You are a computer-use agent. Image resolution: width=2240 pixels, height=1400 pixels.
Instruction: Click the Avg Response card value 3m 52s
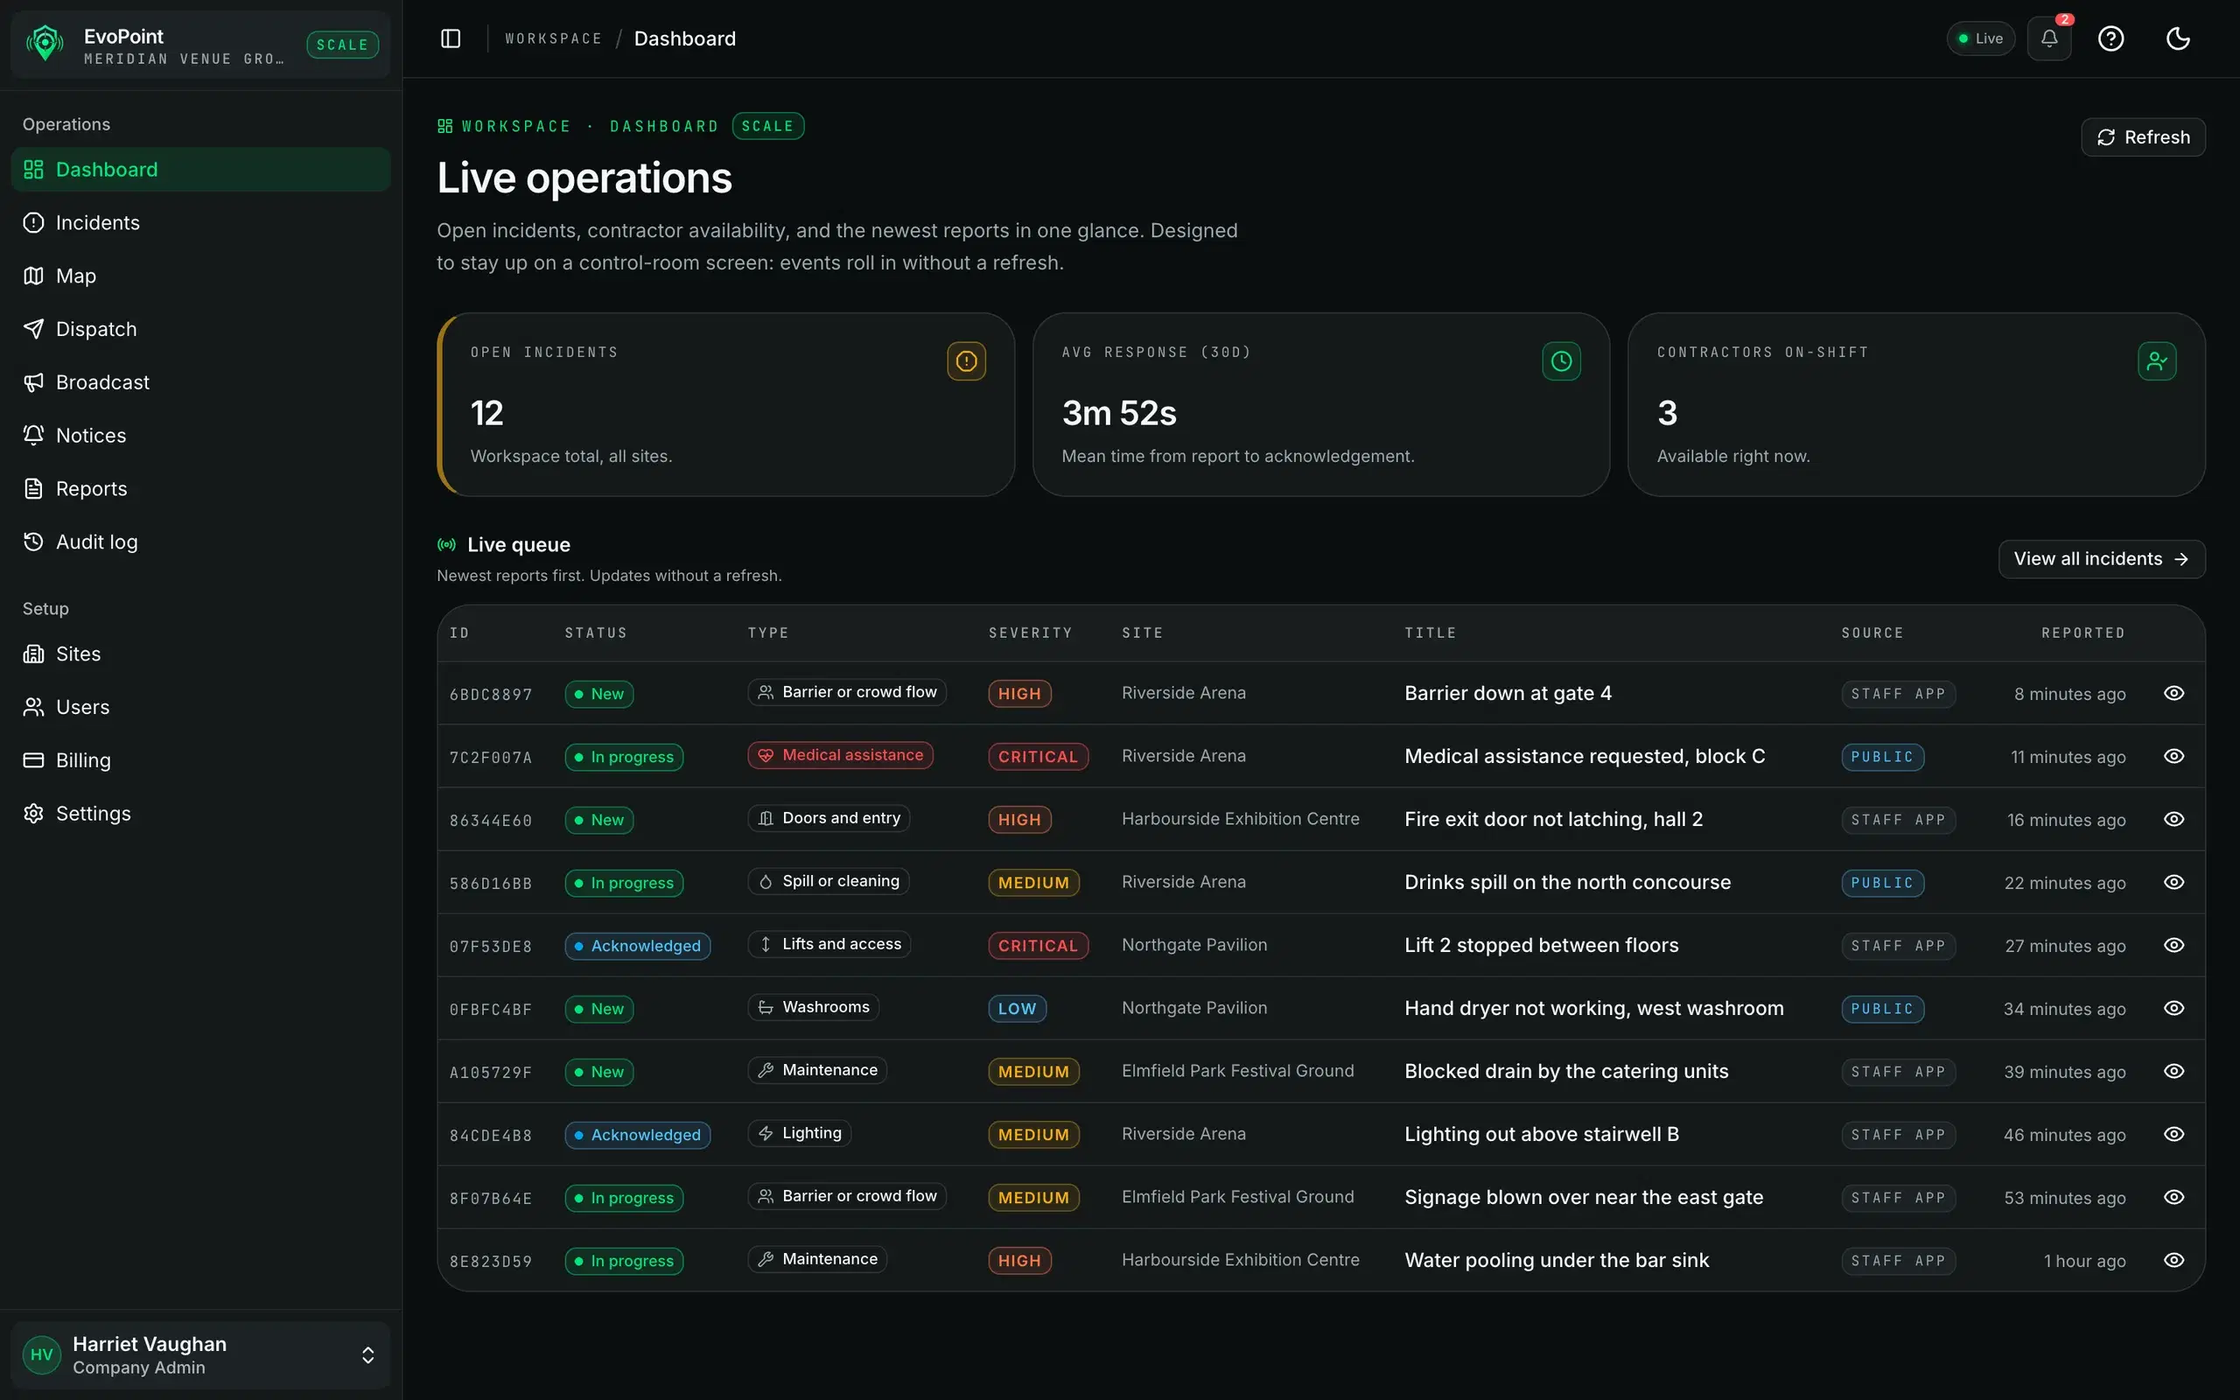click(x=1119, y=413)
